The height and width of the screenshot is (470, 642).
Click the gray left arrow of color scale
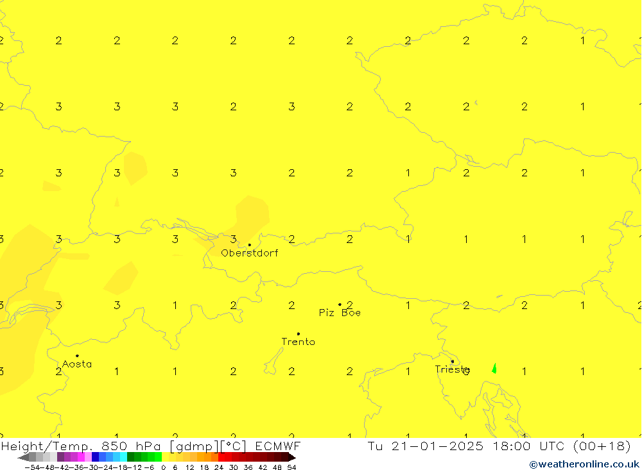(x=22, y=457)
